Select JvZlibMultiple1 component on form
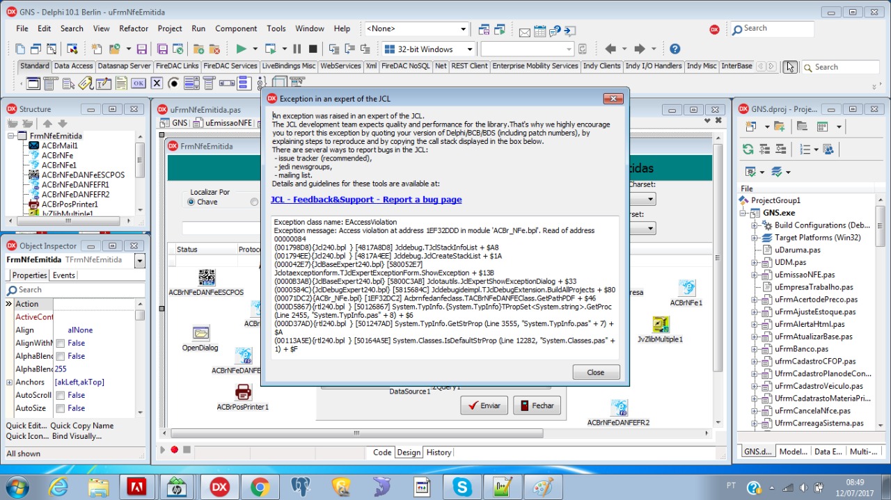This screenshot has width=891, height=500. point(660,330)
